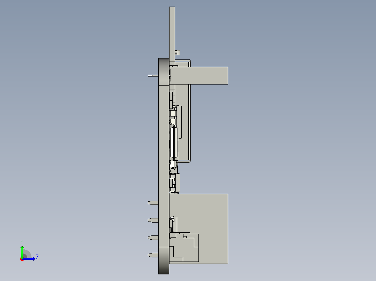Click the 'Y' axis label
Image resolution: width=376 pixels, height=281 pixels.
point(22,242)
